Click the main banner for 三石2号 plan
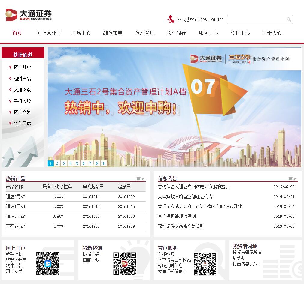 click(175, 107)
